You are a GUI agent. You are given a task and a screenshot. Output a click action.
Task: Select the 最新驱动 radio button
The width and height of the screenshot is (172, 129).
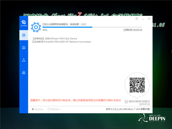pos(49,109)
